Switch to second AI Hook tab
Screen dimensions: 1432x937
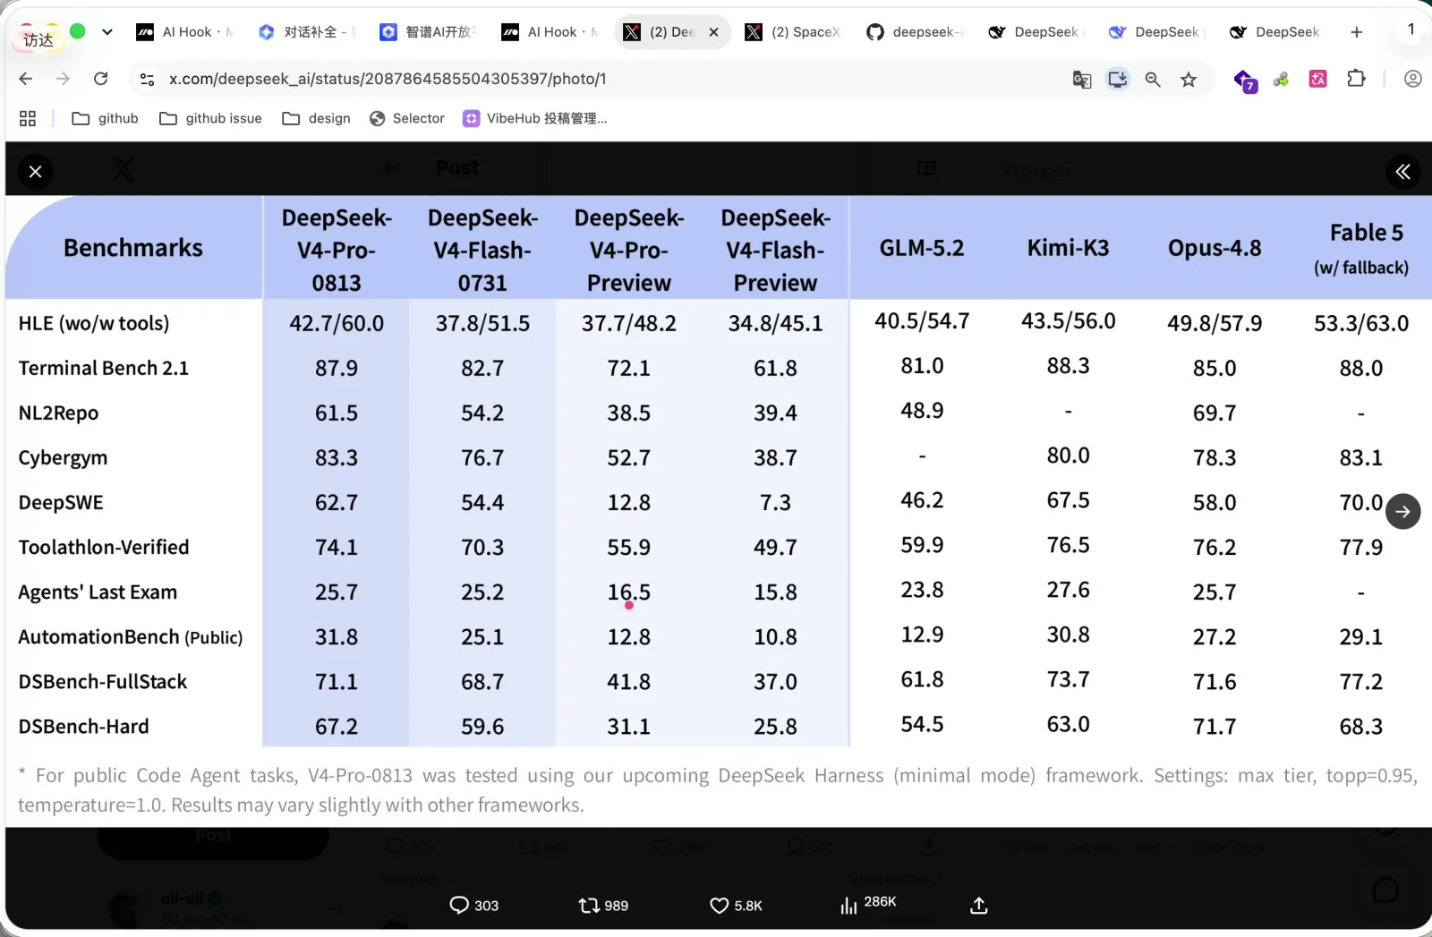[550, 32]
